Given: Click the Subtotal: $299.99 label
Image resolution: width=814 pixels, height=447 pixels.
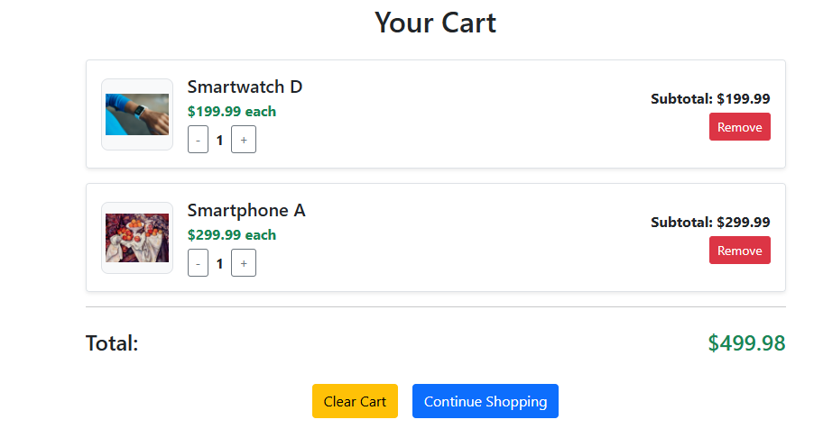Looking at the screenshot, I should click(x=710, y=223).
